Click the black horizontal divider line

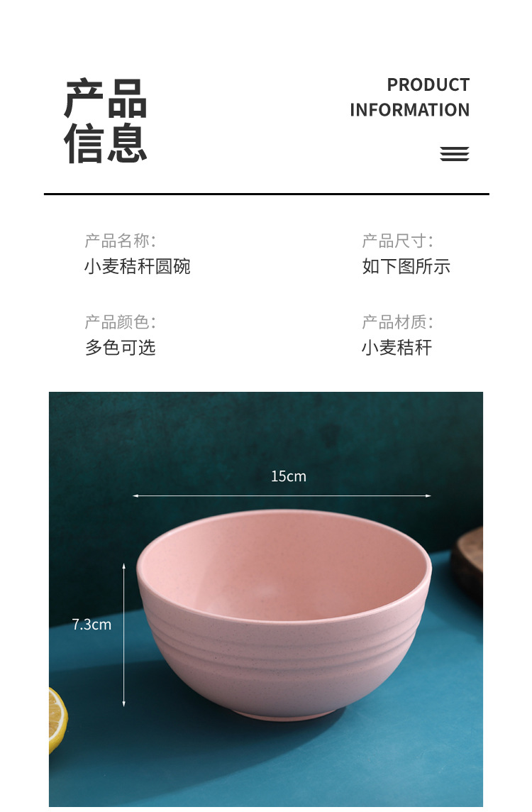[267, 194]
